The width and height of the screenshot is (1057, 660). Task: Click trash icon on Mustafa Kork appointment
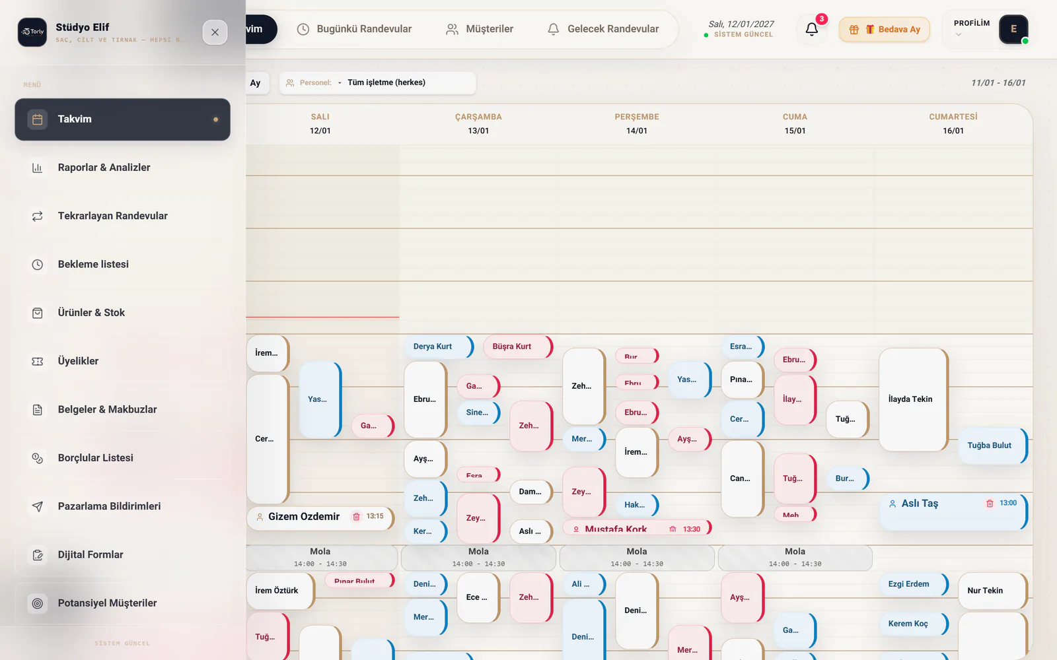pyautogui.click(x=673, y=529)
